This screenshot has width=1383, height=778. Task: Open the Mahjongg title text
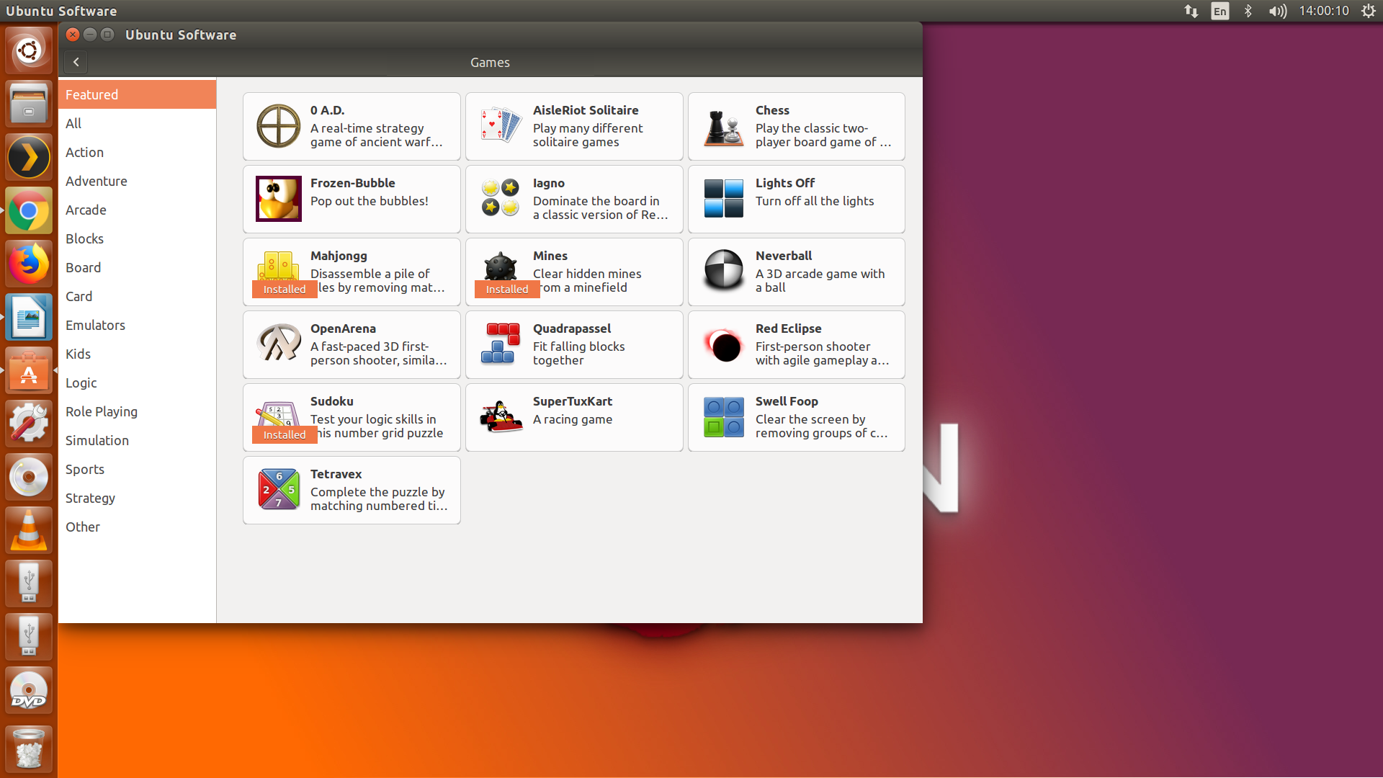[x=339, y=256]
